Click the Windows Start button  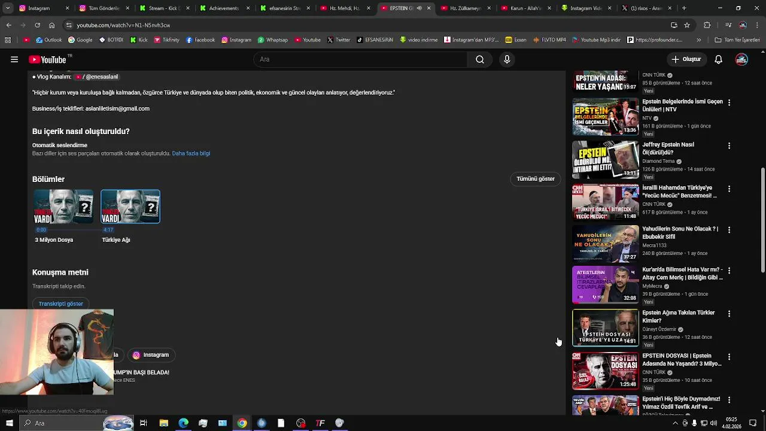[9, 423]
